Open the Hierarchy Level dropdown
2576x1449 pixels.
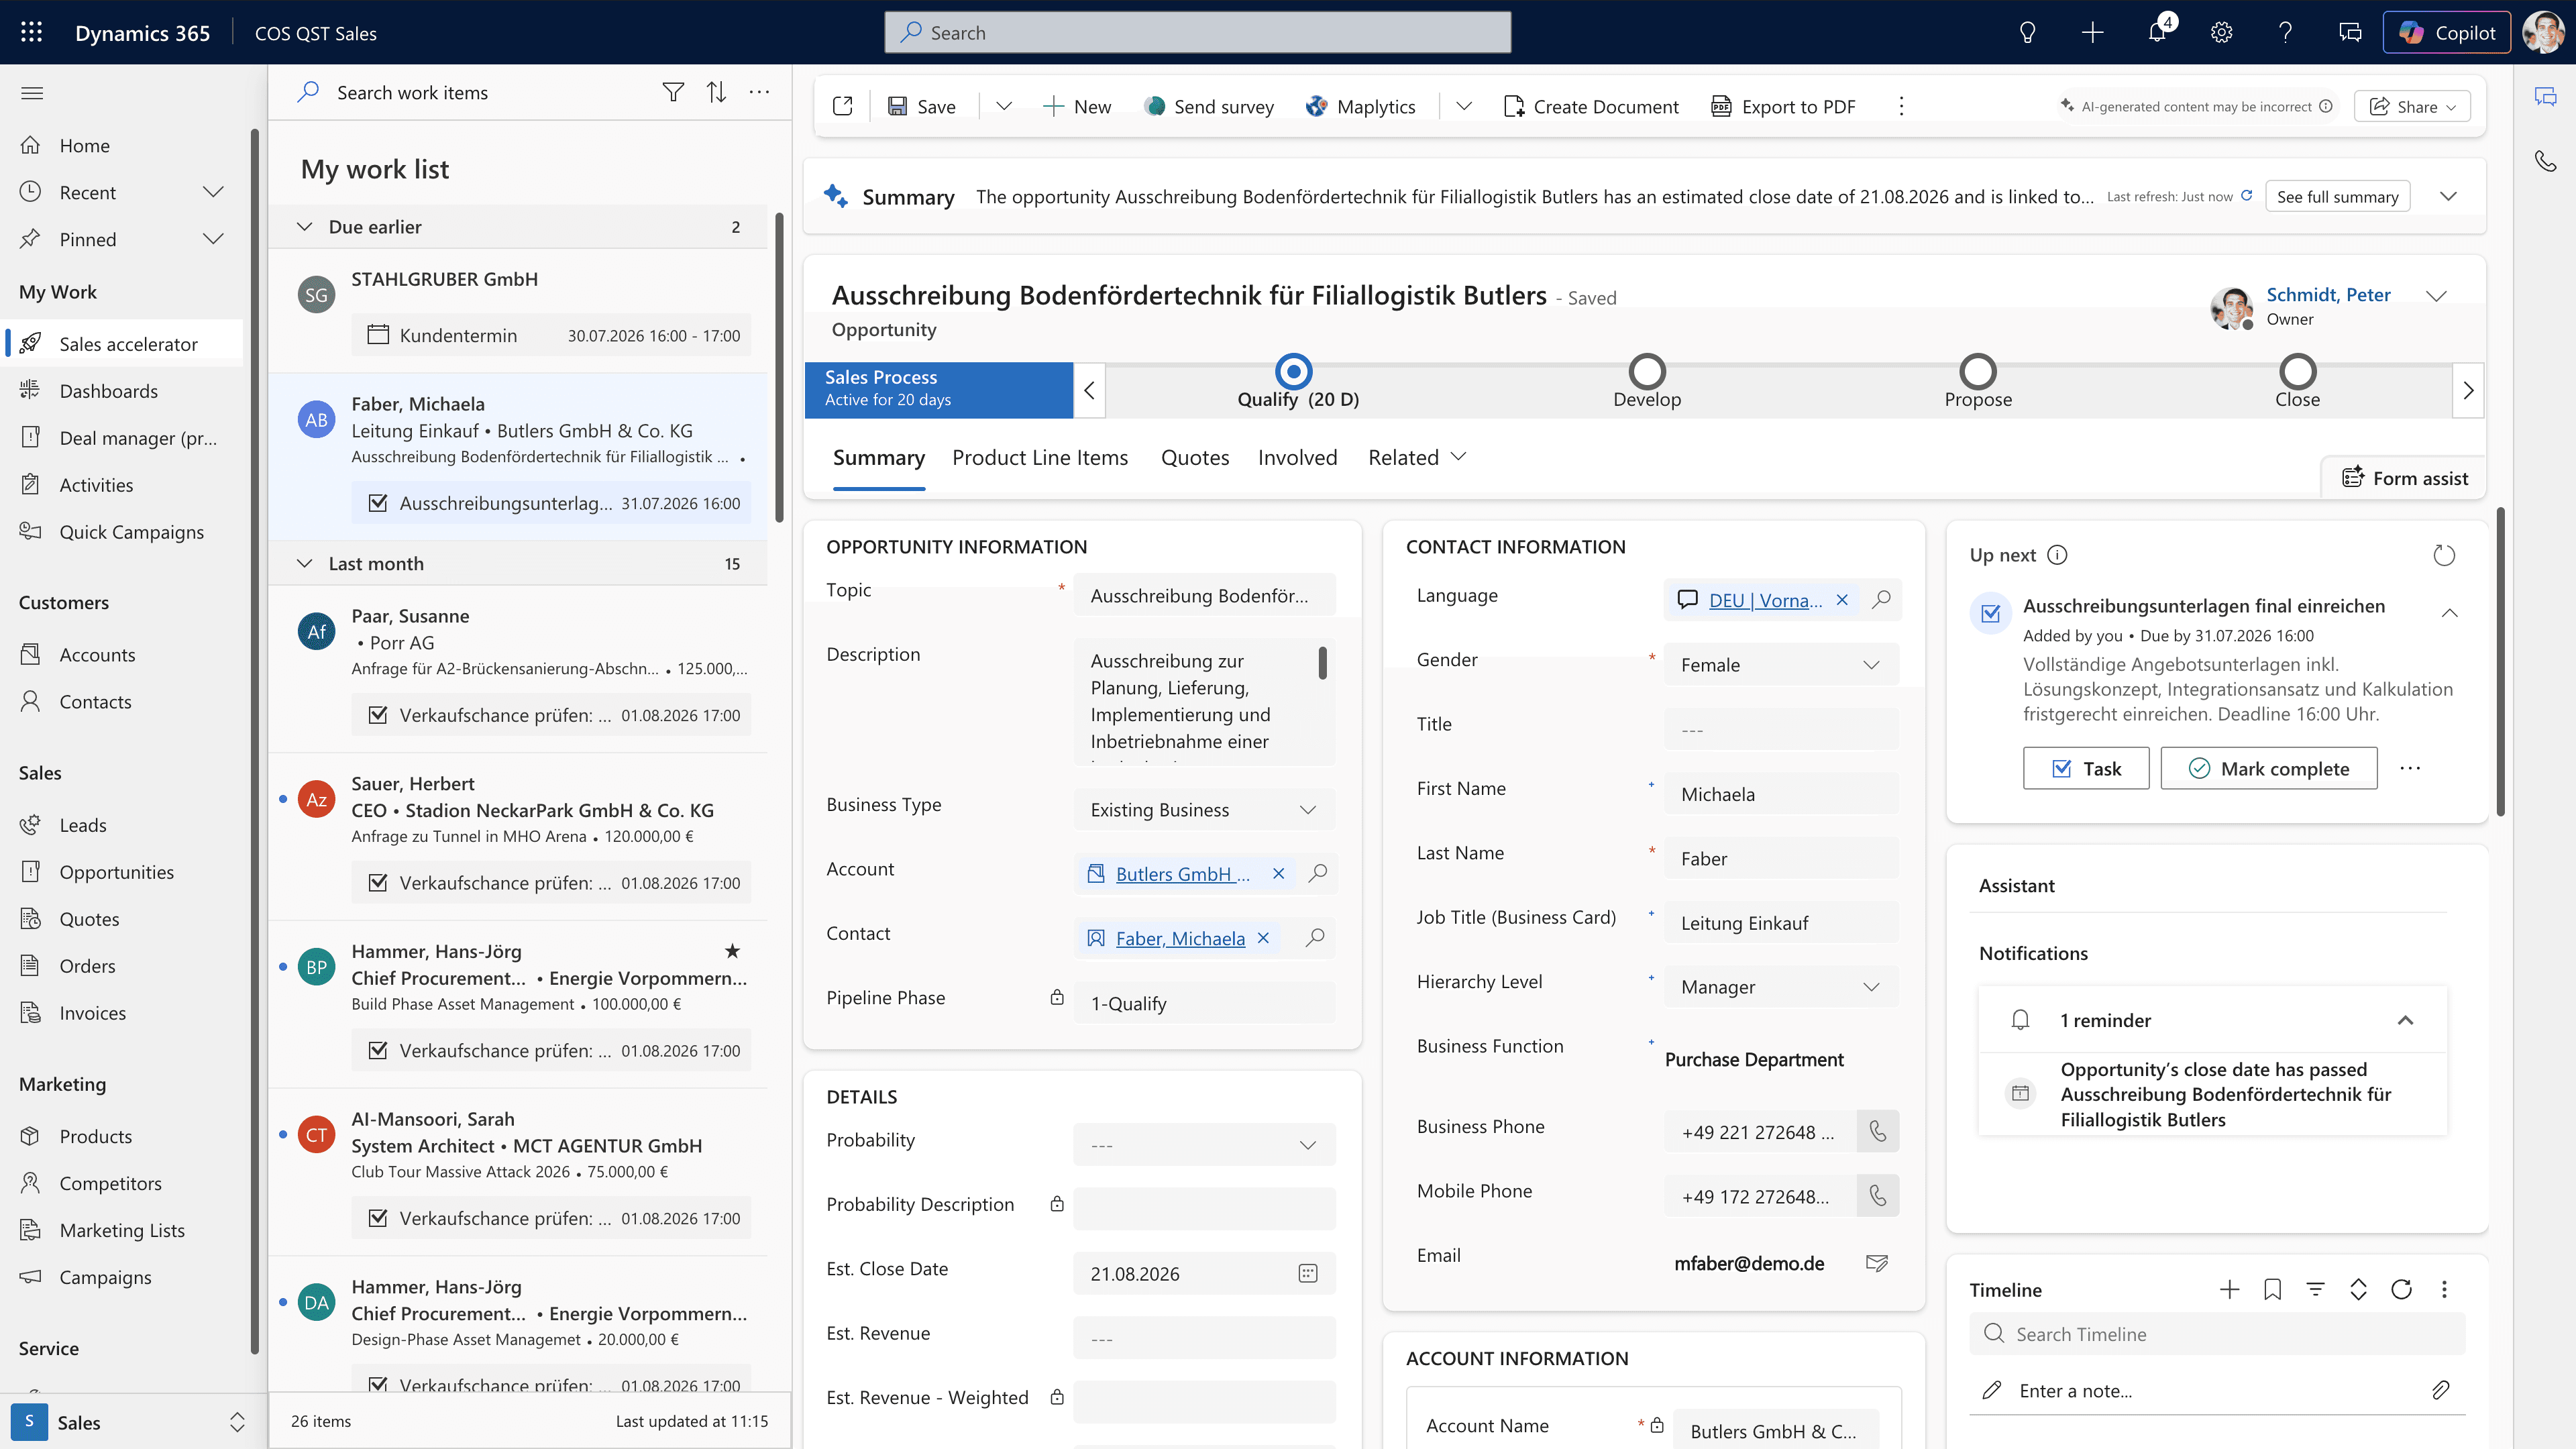pos(1781,986)
